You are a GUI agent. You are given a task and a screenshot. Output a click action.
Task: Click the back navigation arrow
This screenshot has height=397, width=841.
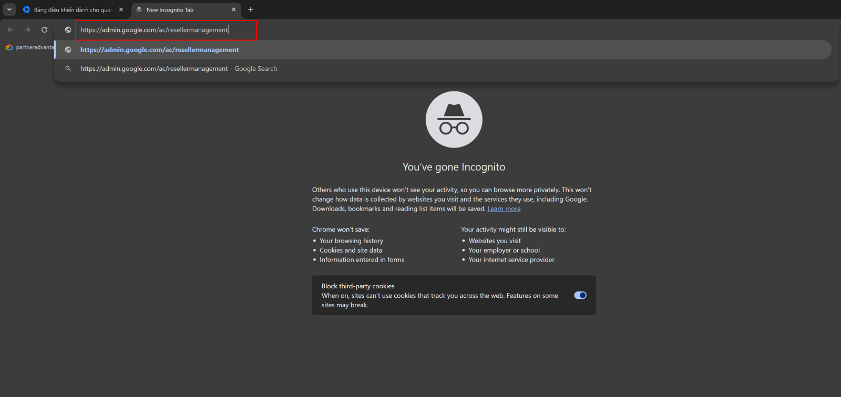point(11,30)
